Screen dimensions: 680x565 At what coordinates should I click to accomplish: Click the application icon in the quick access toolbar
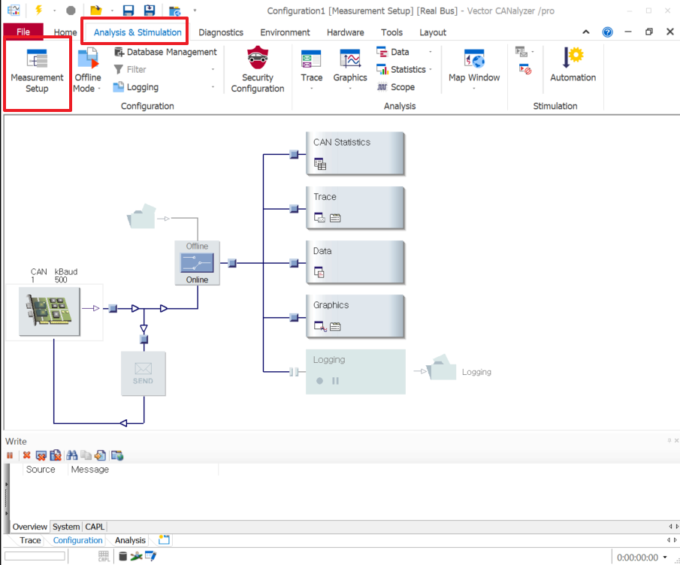tap(14, 11)
